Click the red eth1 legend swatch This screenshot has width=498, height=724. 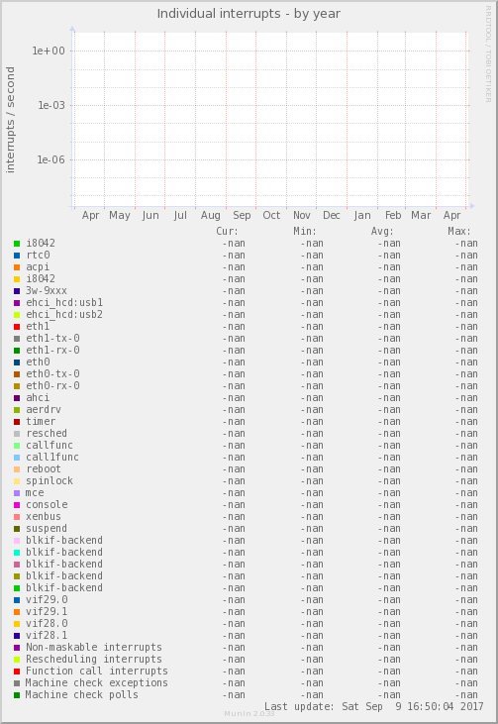click(x=17, y=327)
